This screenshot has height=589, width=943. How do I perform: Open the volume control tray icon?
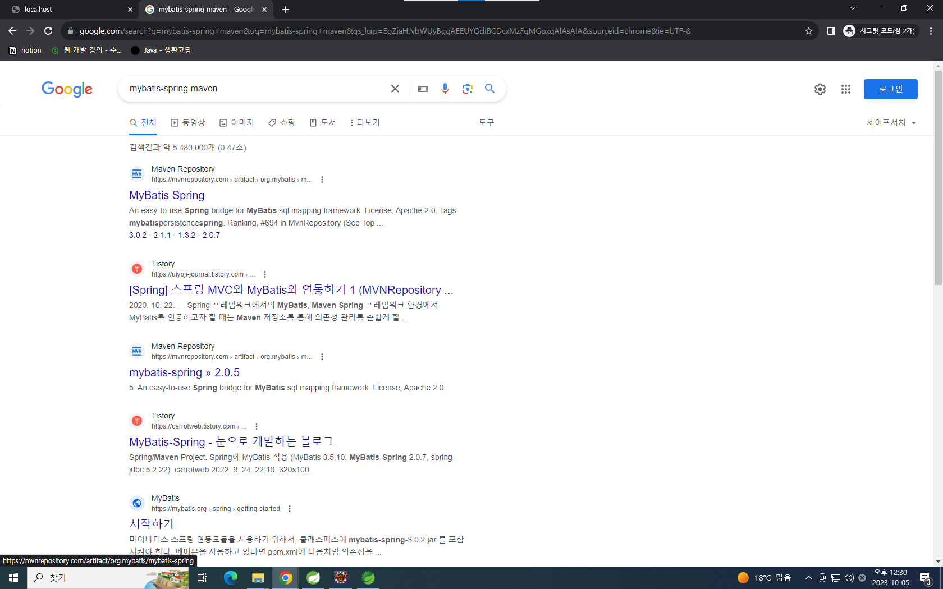click(x=849, y=578)
